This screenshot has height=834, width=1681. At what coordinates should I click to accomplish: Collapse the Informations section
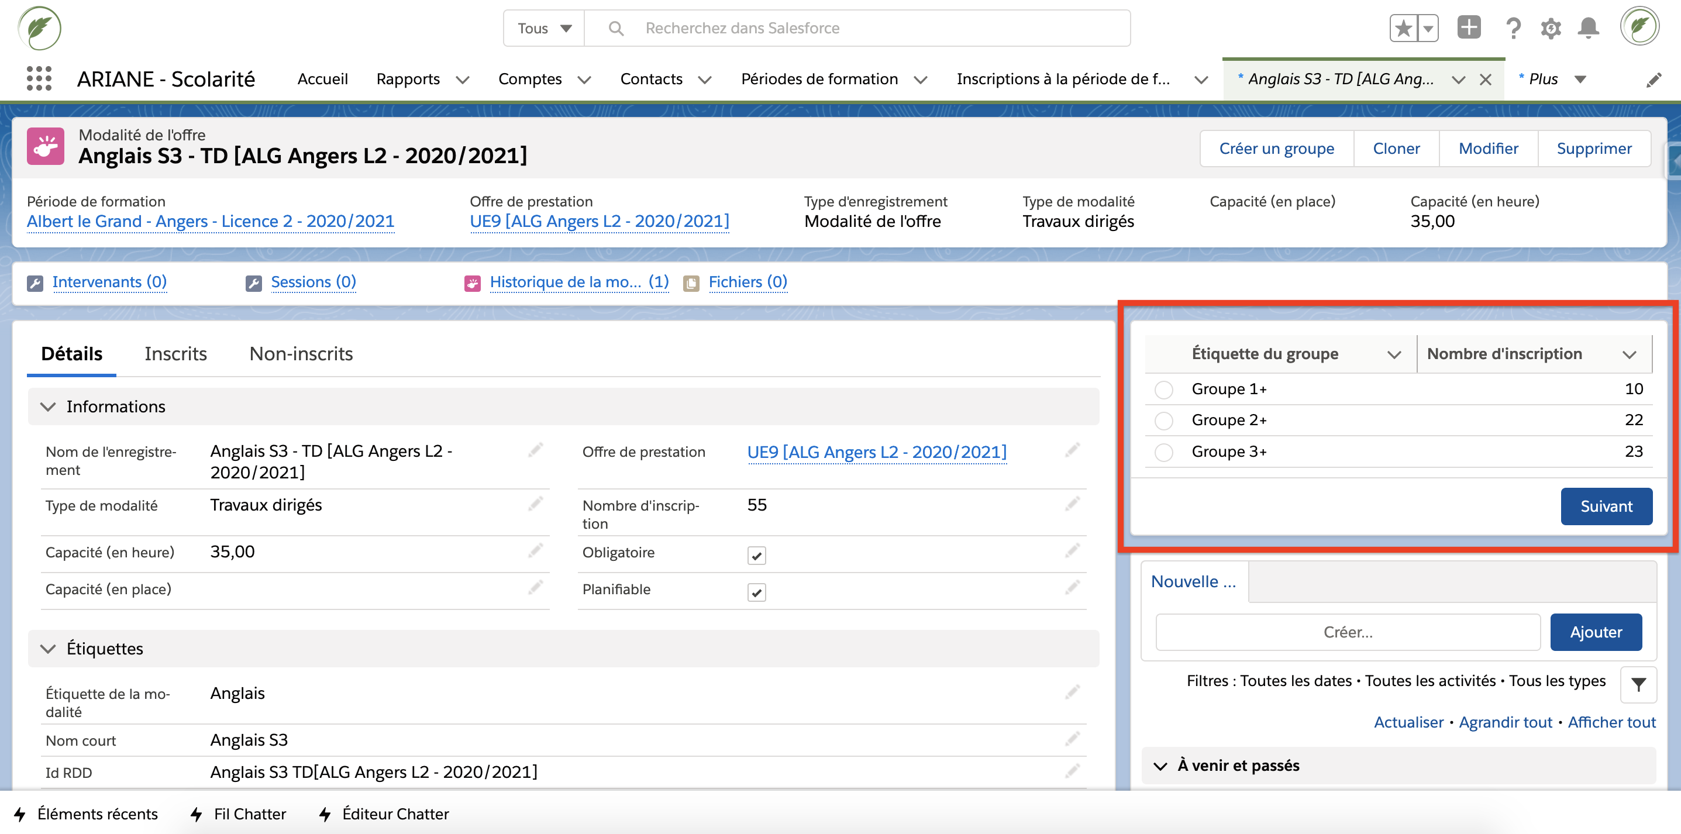(x=49, y=406)
